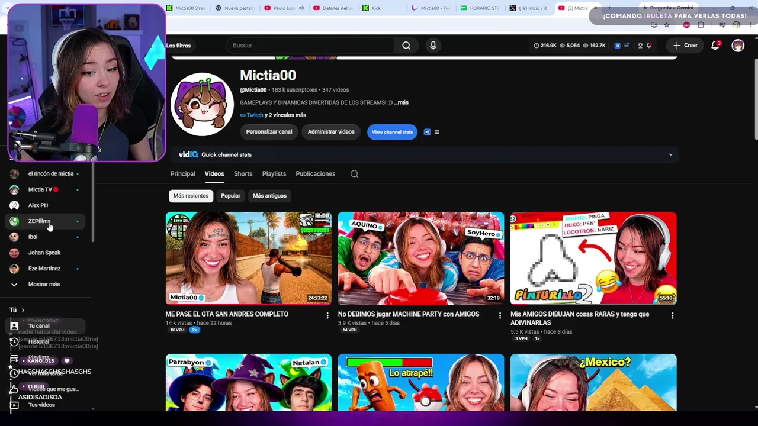
Task: Open the Parrabyon Natalan wizard video thumbnail
Action: point(249,382)
